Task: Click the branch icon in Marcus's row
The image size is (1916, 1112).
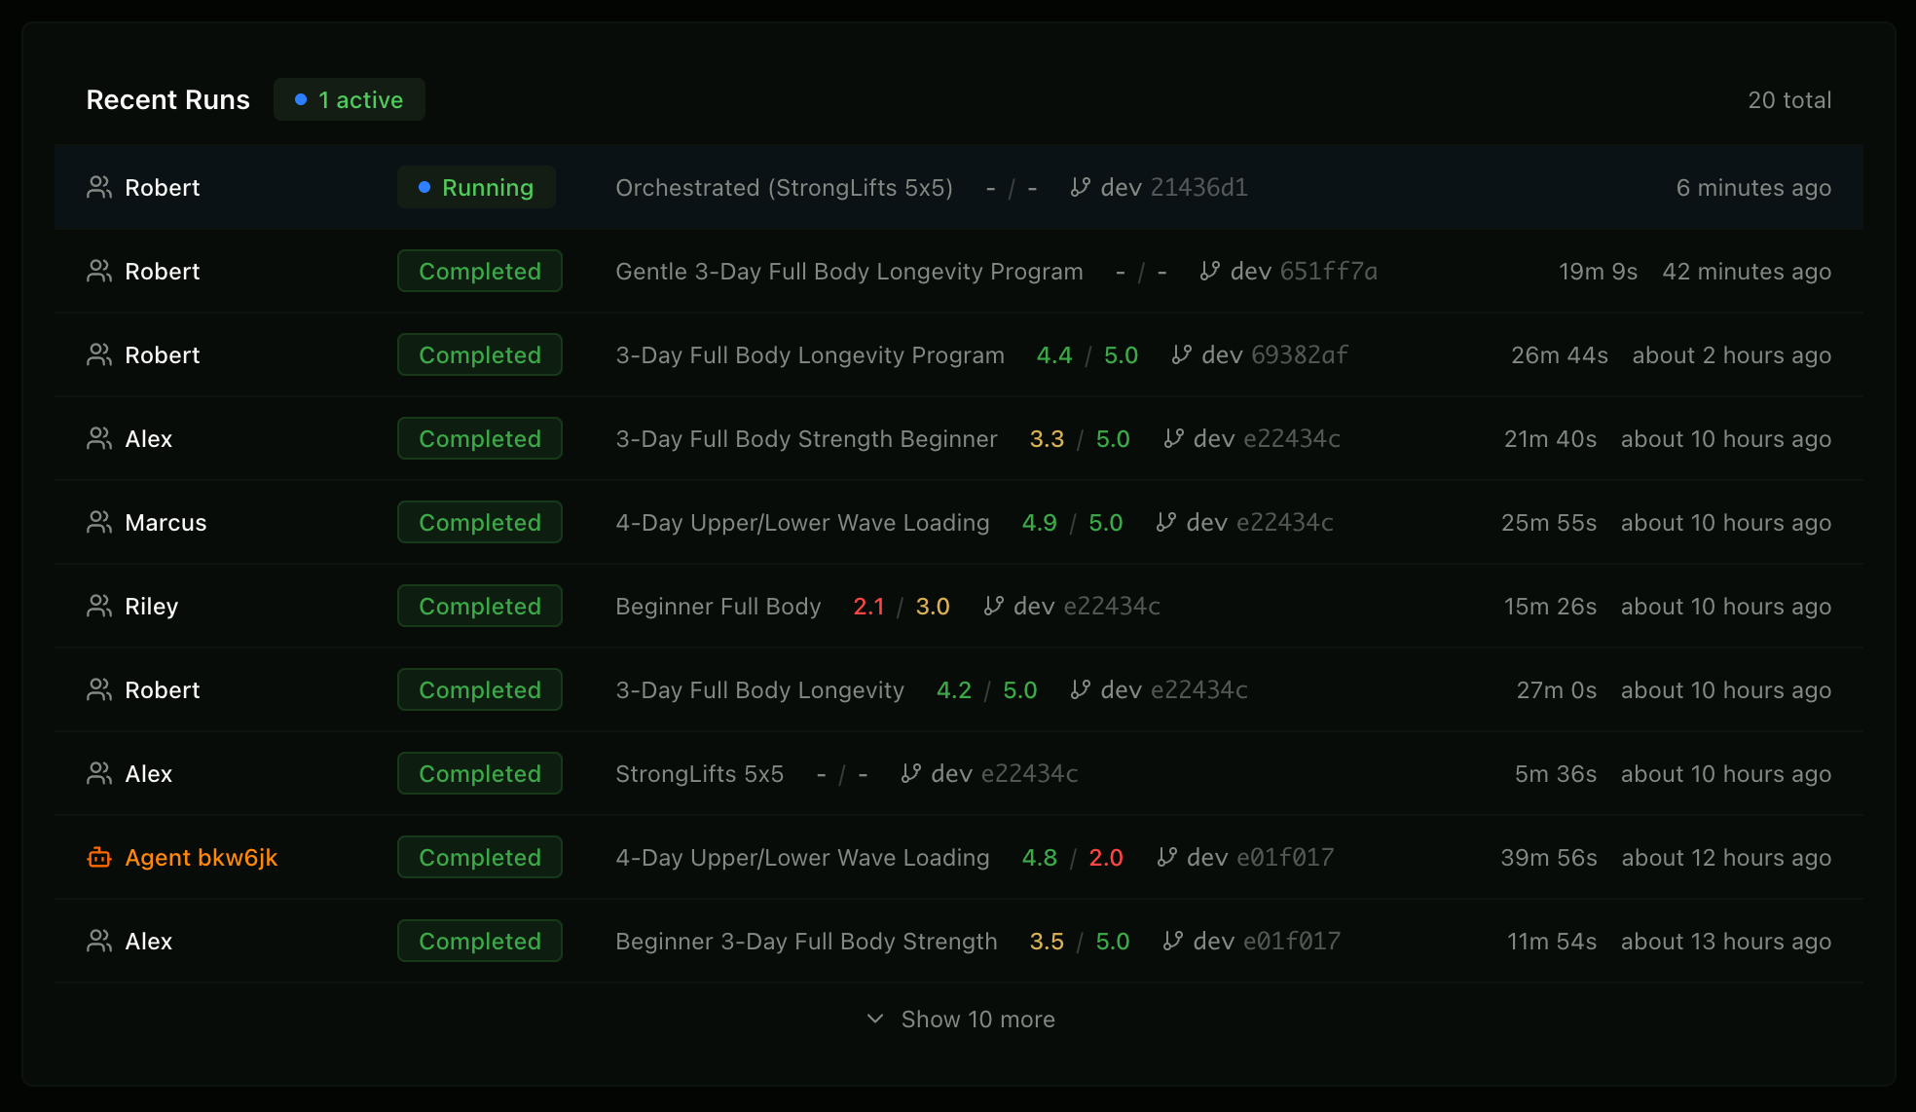Action: pos(1165,522)
